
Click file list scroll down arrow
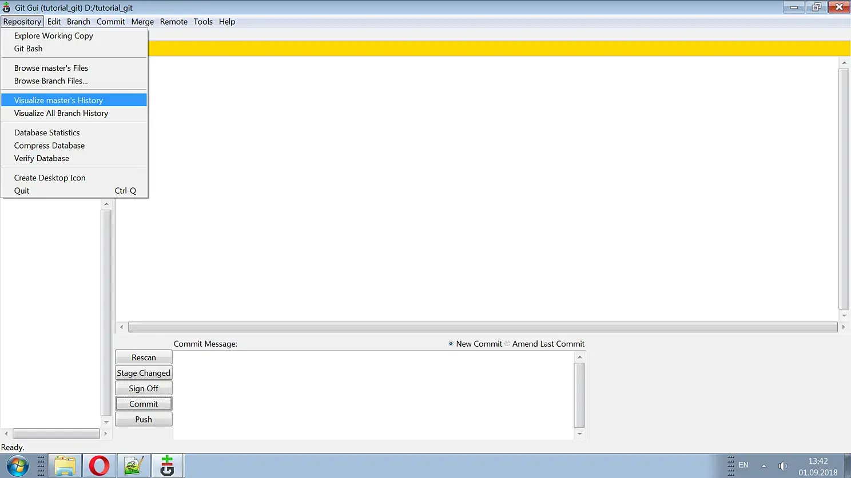106,423
